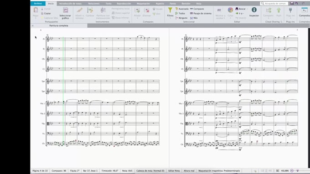
Task: Click Compases selection command
Action: (197, 9)
